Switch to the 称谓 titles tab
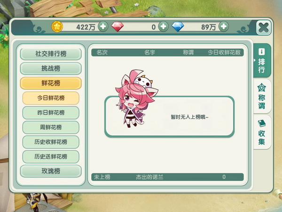The height and width of the screenshot is (212, 282). click(262, 96)
